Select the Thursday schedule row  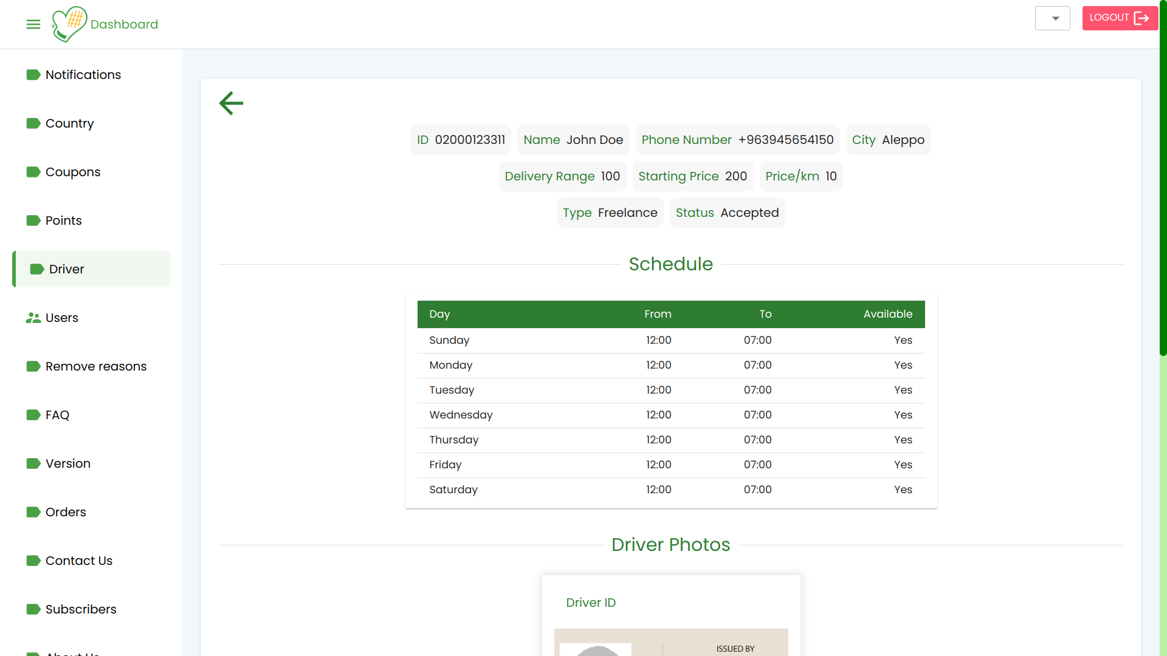(671, 440)
